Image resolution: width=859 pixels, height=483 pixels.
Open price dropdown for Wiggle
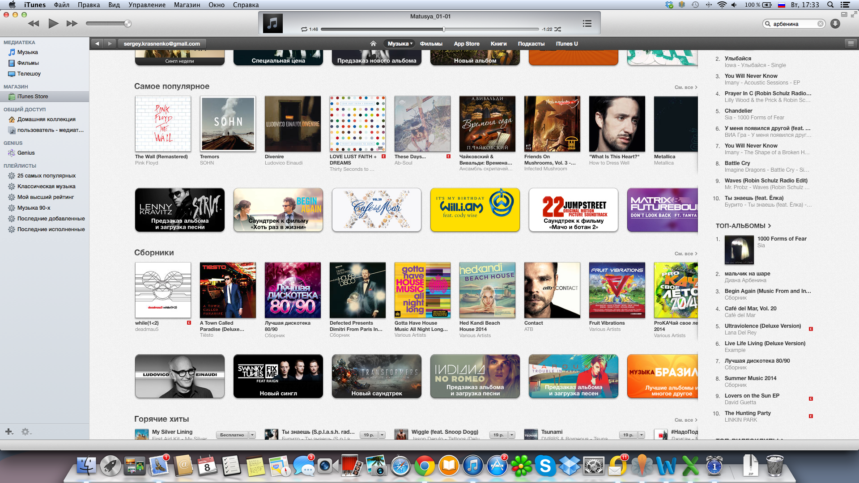point(512,435)
